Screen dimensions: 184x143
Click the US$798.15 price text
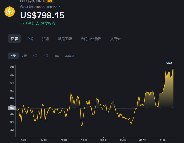point(42,15)
